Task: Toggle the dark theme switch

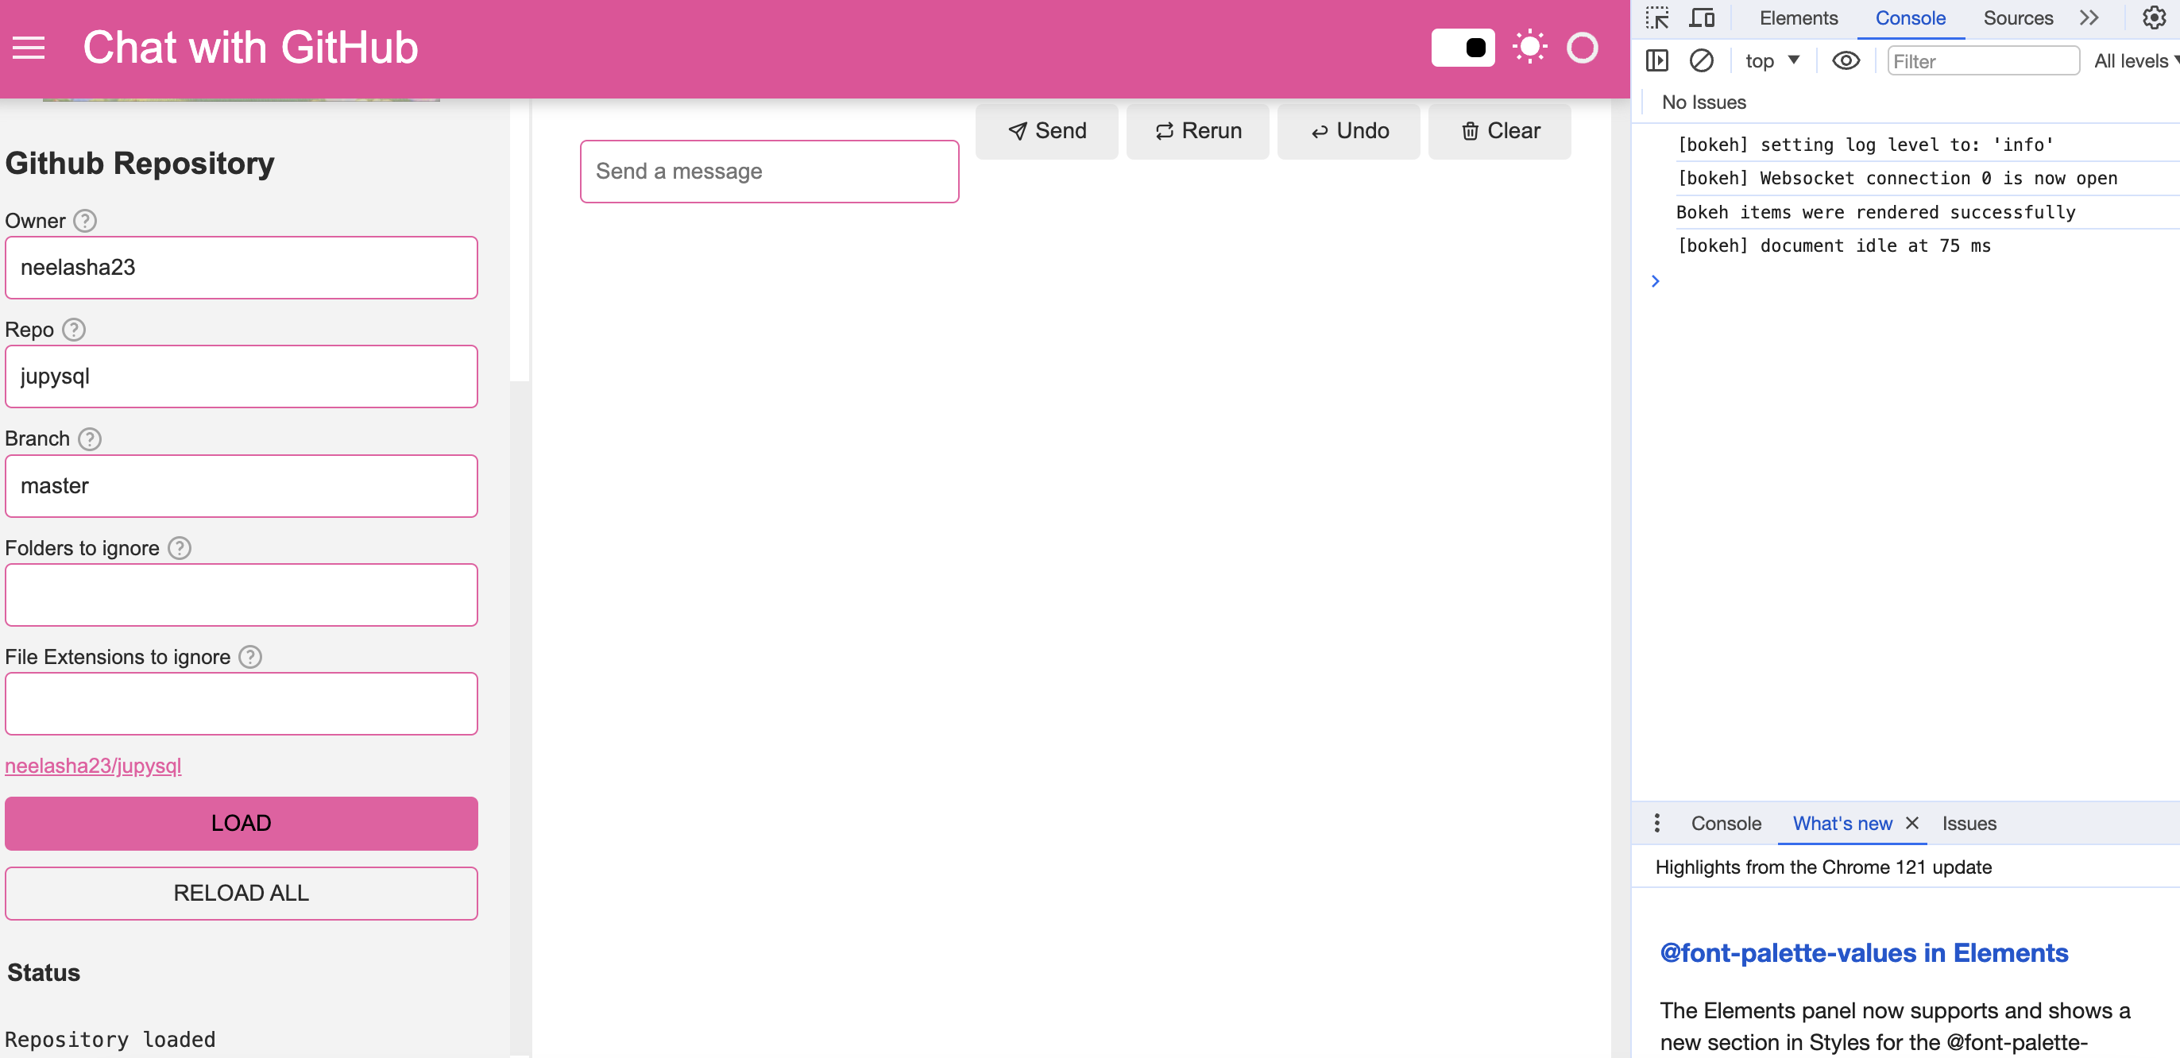Action: pos(1463,48)
